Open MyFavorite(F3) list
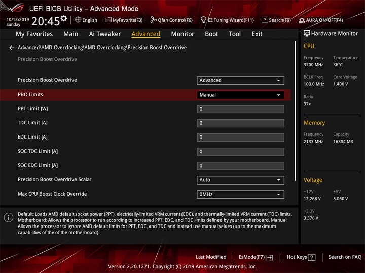This screenshot has height=273, width=365. 124,20
